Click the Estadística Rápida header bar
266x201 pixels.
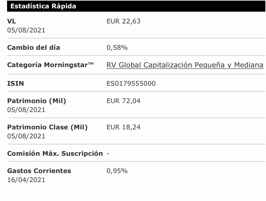click(x=136, y=6)
